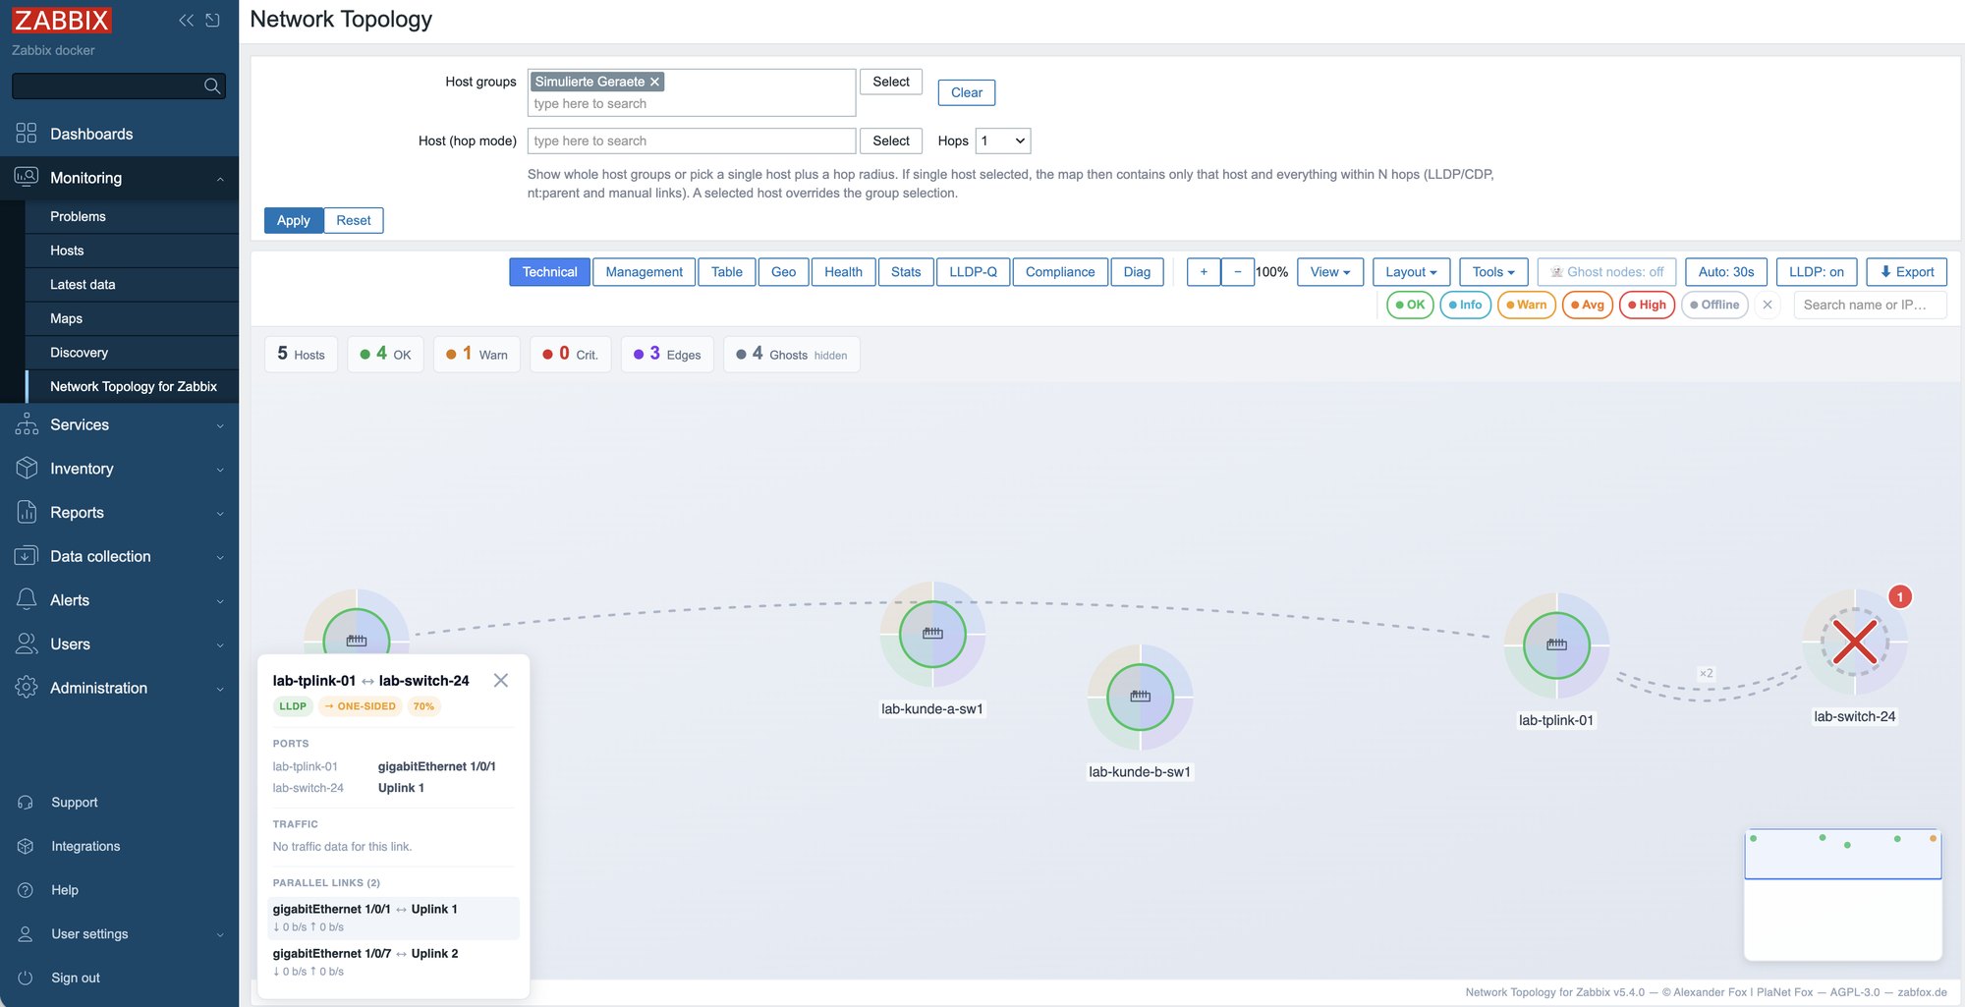Open the View dropdown menu
The width and height of the screenshot is (1965, 1007).
click(x=1330, y=272)
